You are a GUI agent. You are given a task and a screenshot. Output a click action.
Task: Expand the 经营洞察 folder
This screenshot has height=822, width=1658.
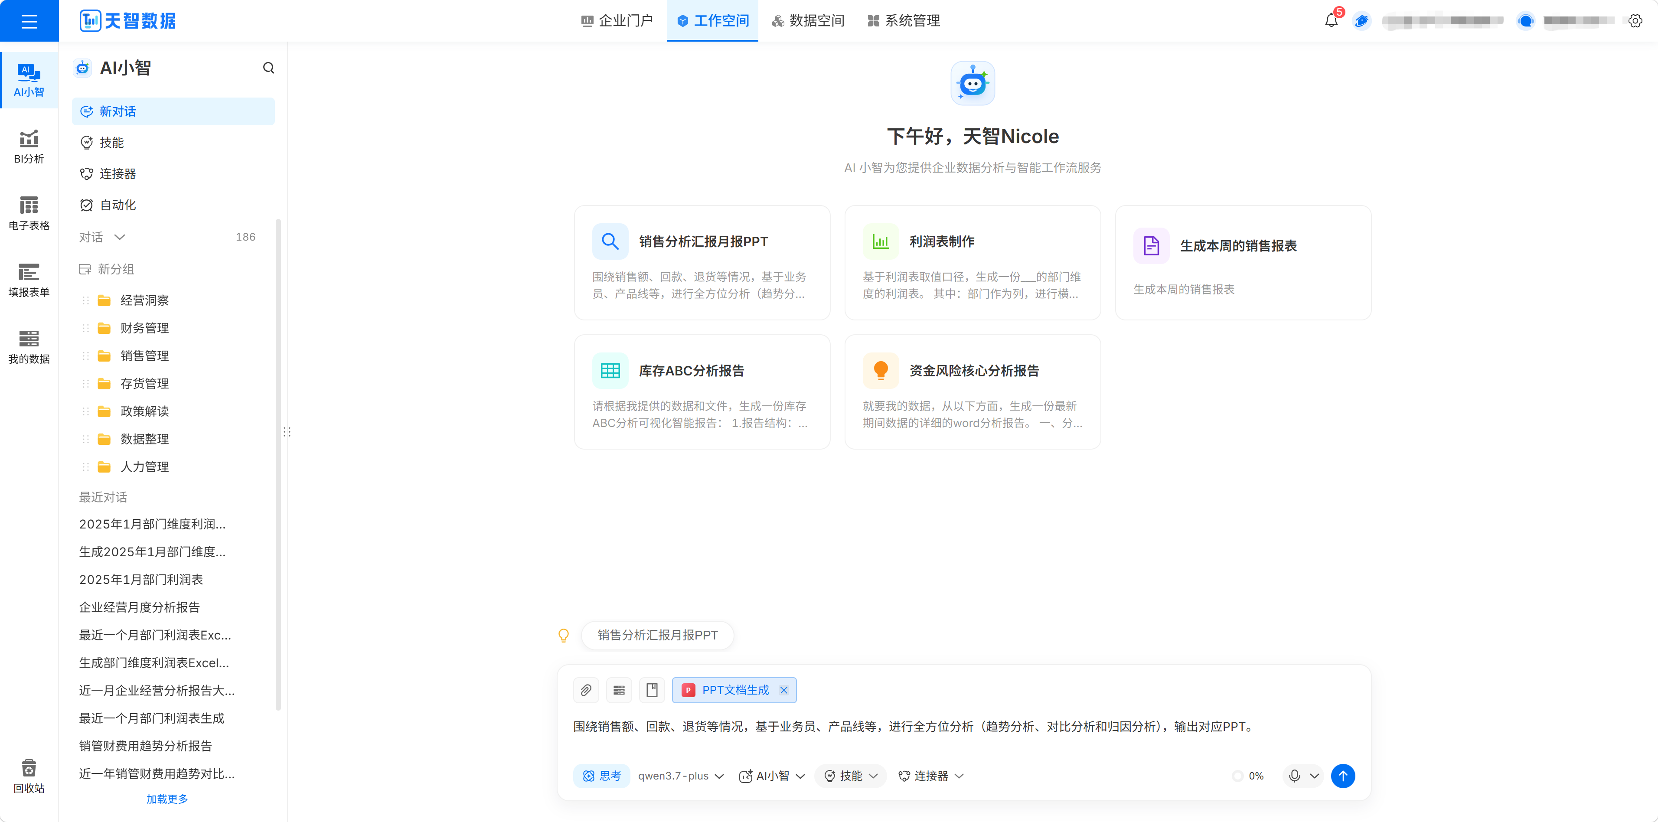click(145, 300)
